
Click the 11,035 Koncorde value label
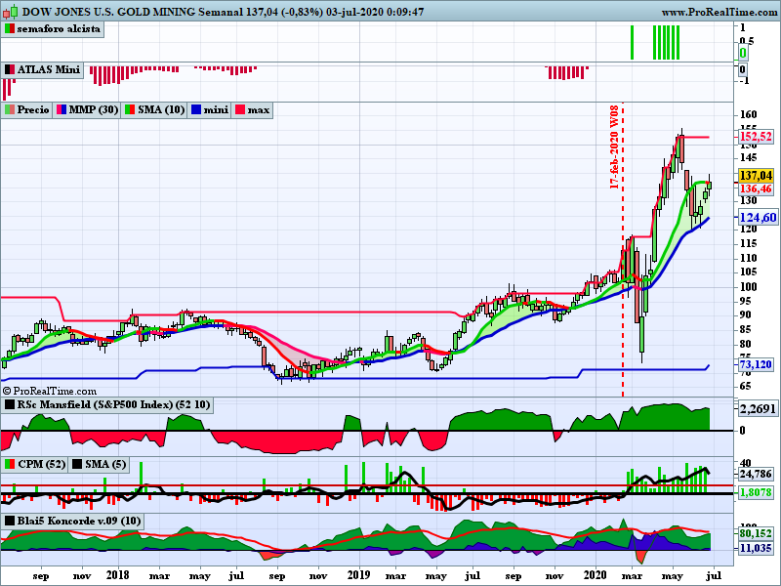pos(756,549)
